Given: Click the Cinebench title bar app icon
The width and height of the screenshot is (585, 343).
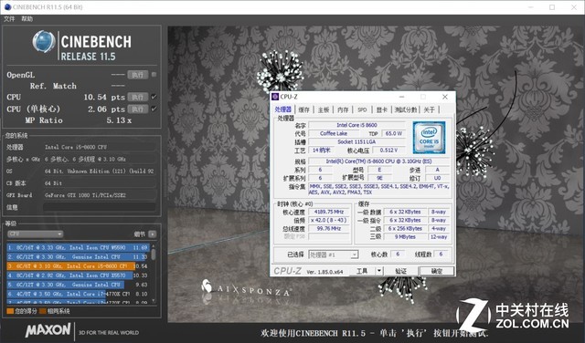Looking at the screenshot, I should 7,7.
